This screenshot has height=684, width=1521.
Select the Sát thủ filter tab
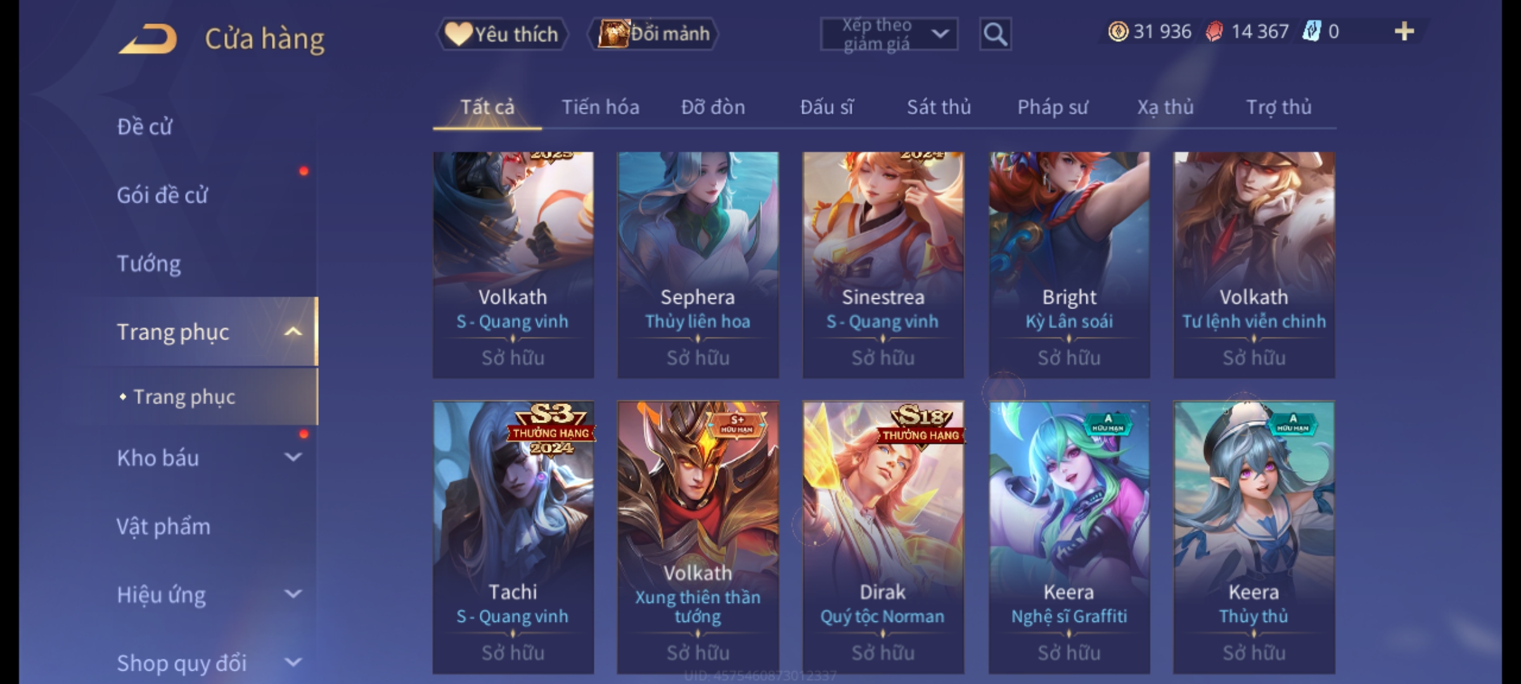939,107
